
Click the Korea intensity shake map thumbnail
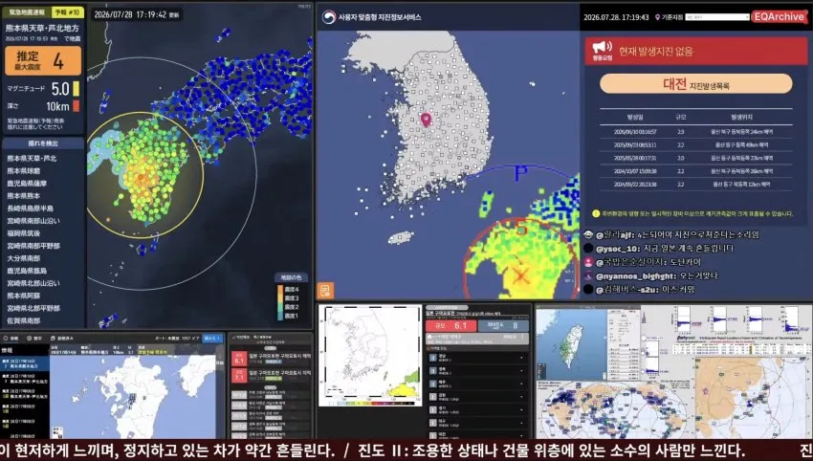click(370, 356)
